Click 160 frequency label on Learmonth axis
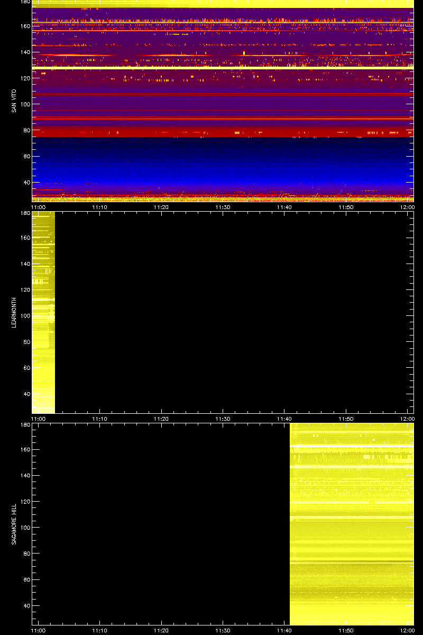423x635 pixels. [x=25, y=238]
